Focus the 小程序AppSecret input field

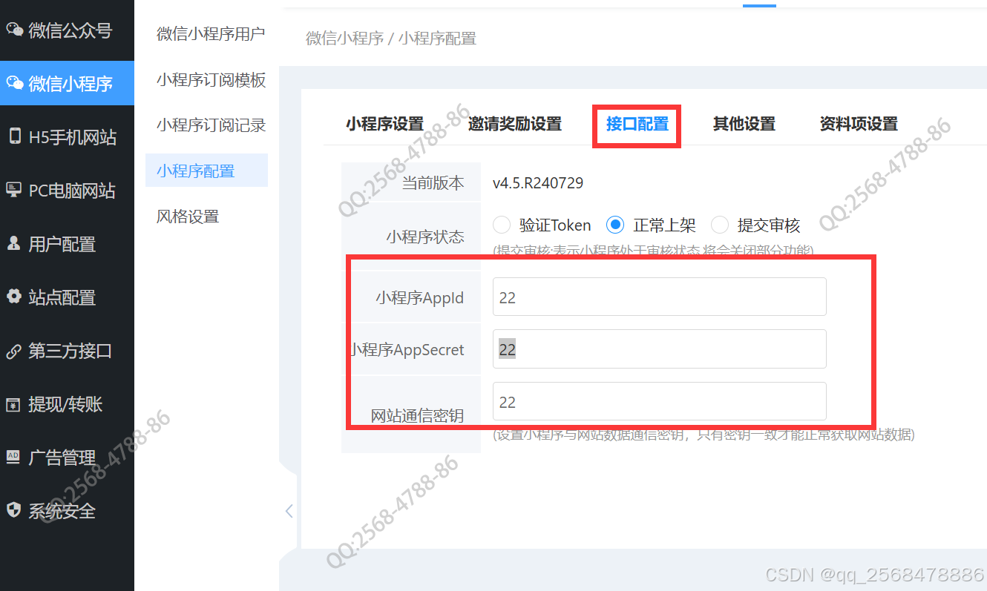(659, 349)
